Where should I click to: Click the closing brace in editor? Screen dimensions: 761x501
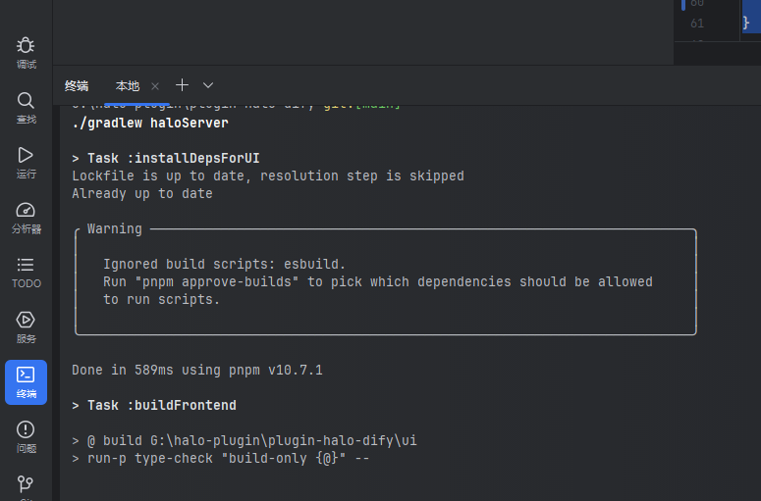[x=745, y=24]
